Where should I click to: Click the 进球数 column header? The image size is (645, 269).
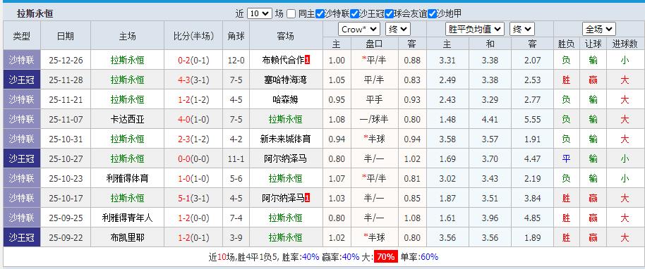click(625, 44)
